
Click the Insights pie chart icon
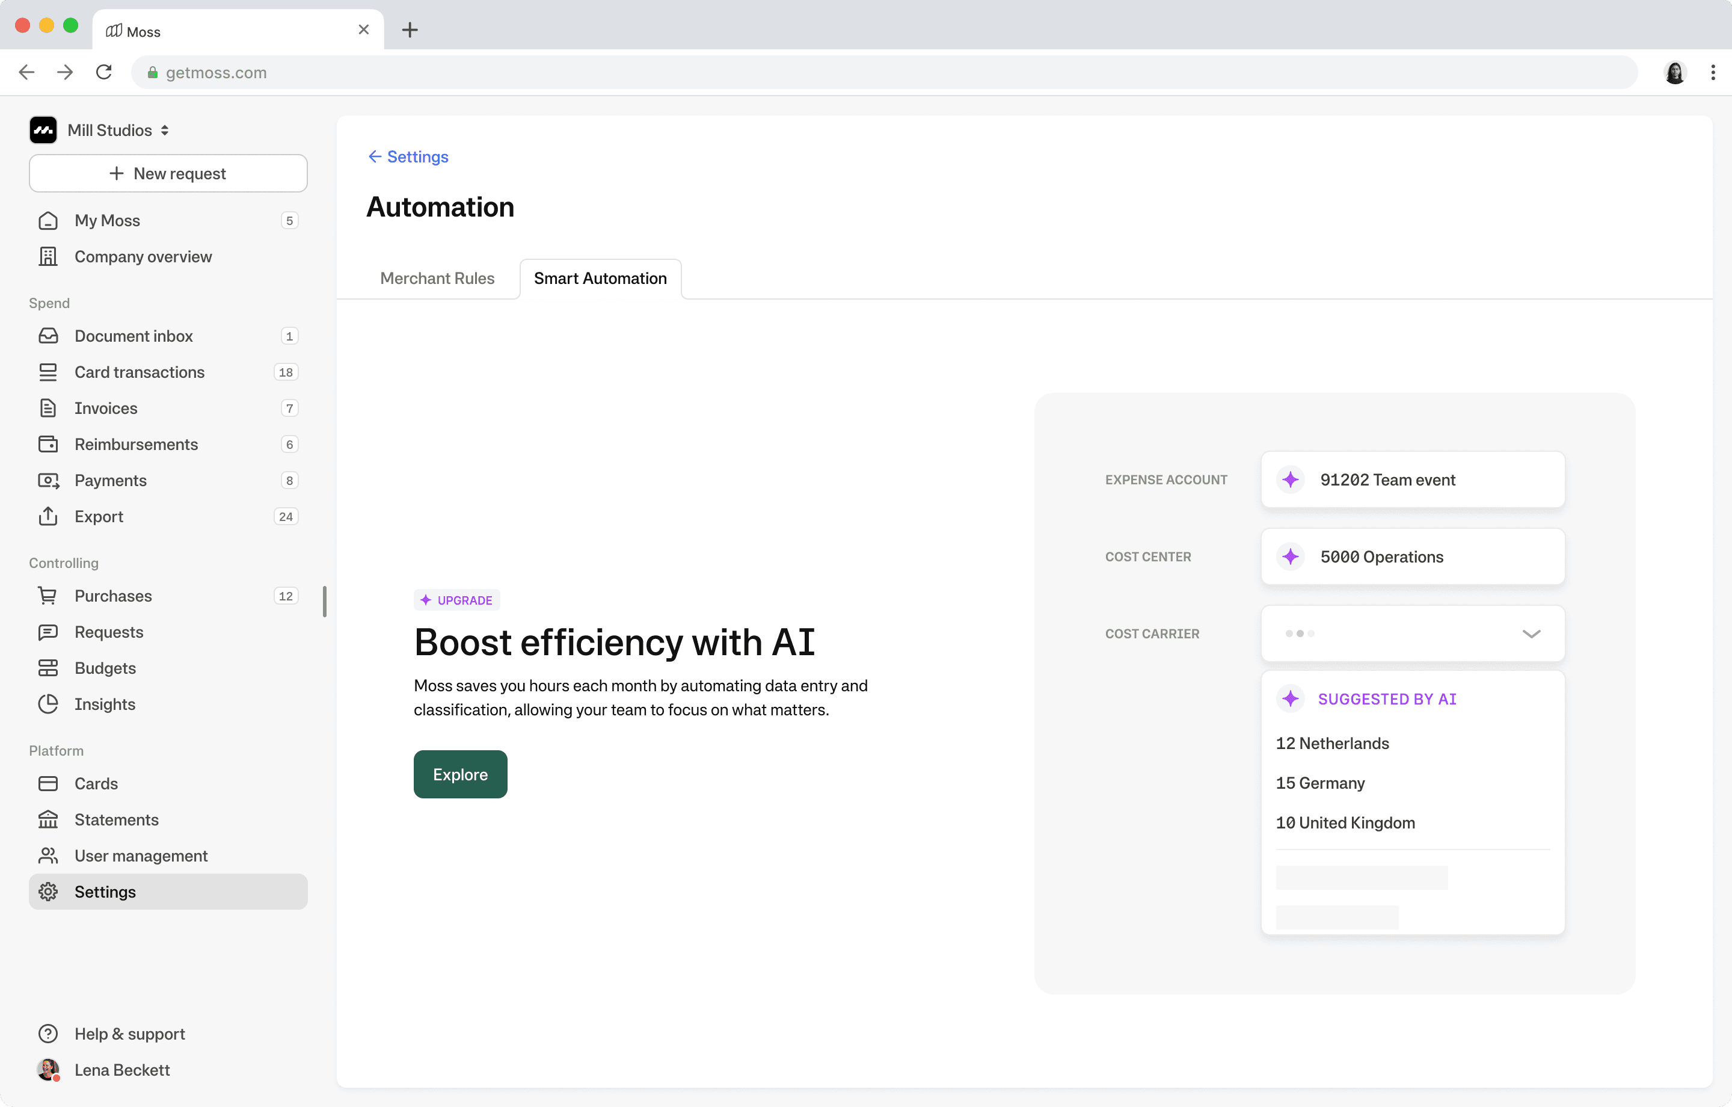pyautogui.click(x=48, y=704)
